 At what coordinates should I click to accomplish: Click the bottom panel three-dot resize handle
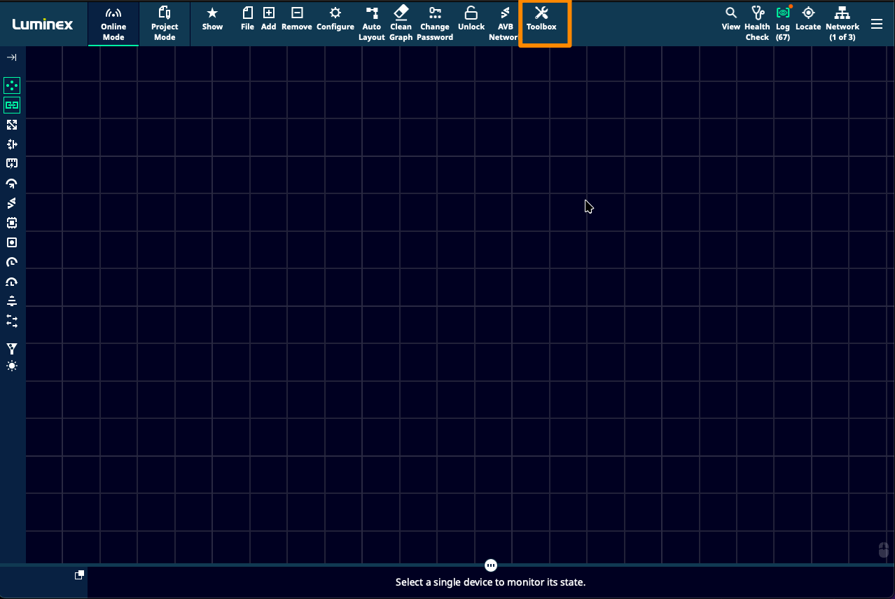491,565
